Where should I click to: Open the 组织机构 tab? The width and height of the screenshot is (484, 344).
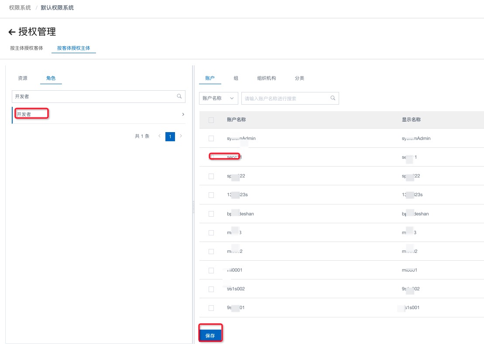click(267, 78)
